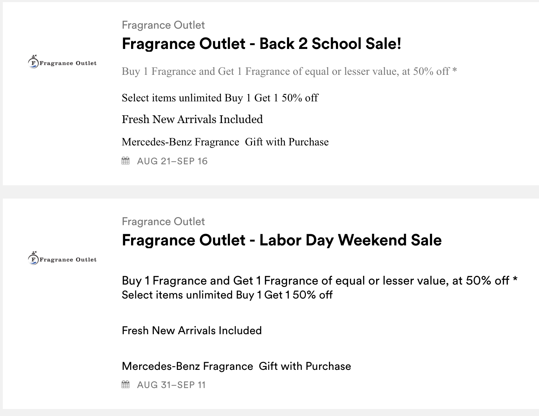Click Fresh New Arrivals Included in the Back 2 School card

pos(192,120)
